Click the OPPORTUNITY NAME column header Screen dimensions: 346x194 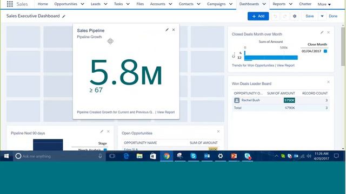point(141,143)
